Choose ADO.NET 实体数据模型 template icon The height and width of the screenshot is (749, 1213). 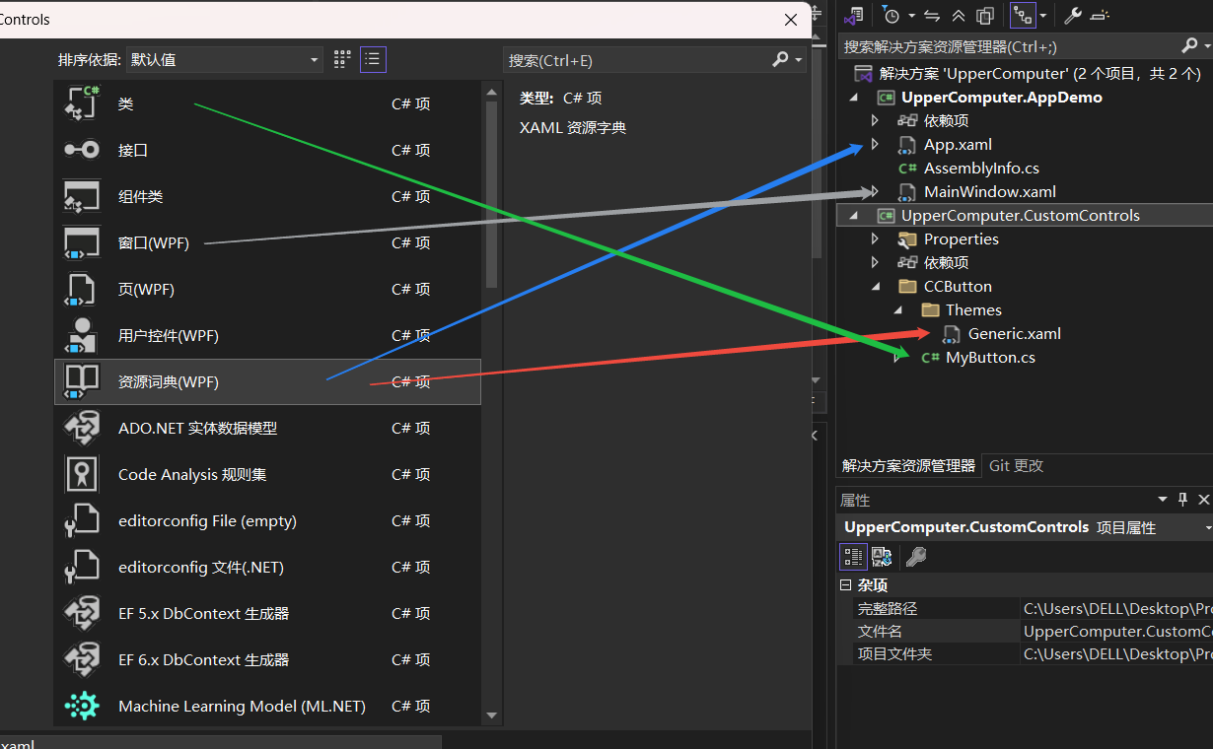81,428
